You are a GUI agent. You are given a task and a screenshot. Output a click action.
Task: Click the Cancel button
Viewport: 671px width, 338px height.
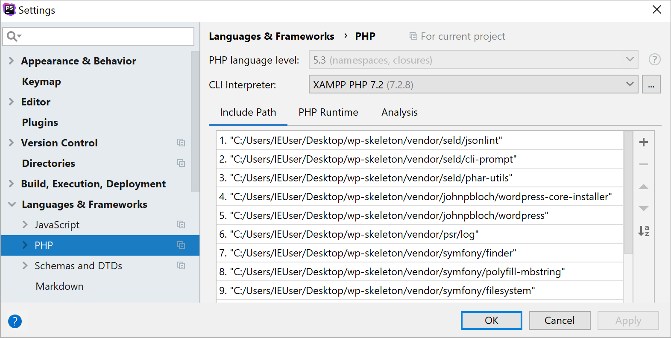560,321
